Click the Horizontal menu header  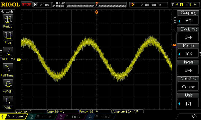(x=8, y=11)
